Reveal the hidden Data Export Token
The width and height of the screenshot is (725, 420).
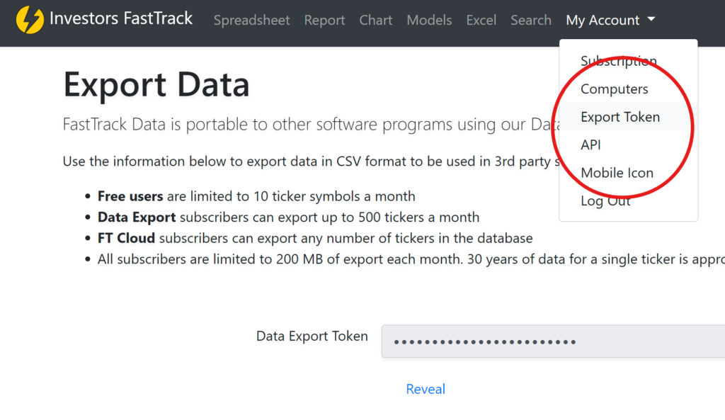pyautogui.click(x=426, y=388)
